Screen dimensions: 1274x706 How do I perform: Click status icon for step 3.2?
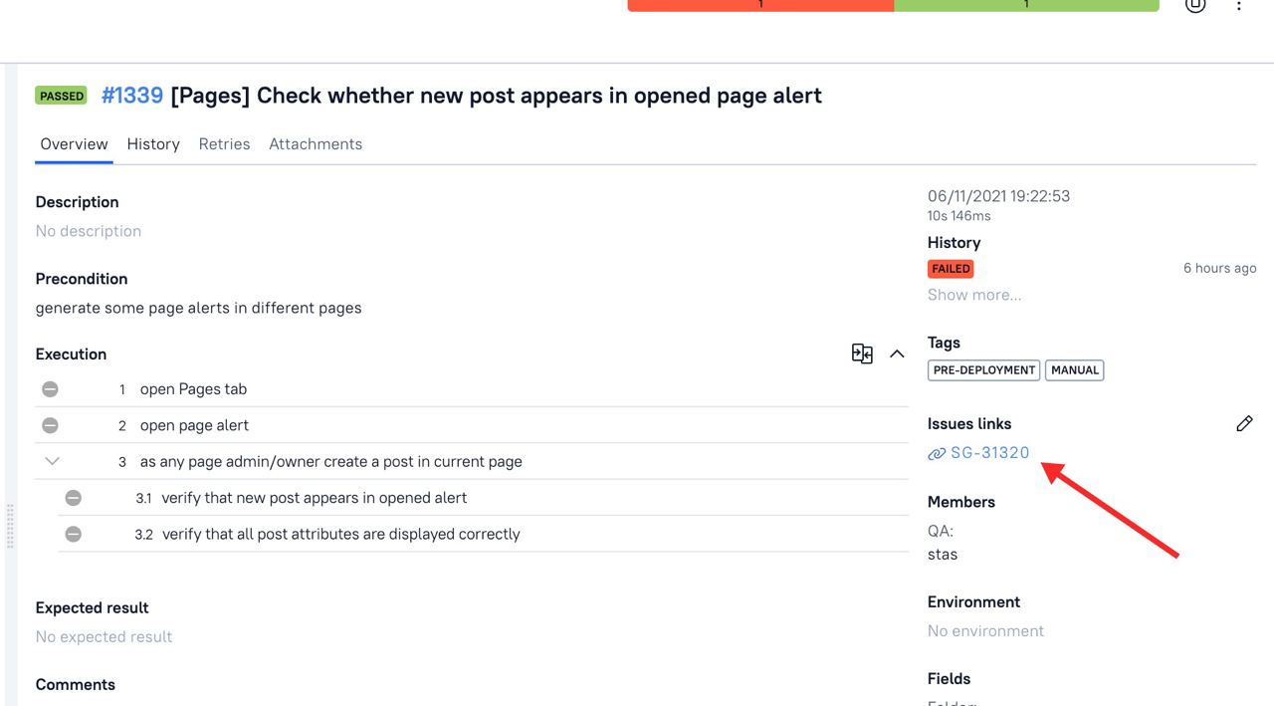pos(74,534)
